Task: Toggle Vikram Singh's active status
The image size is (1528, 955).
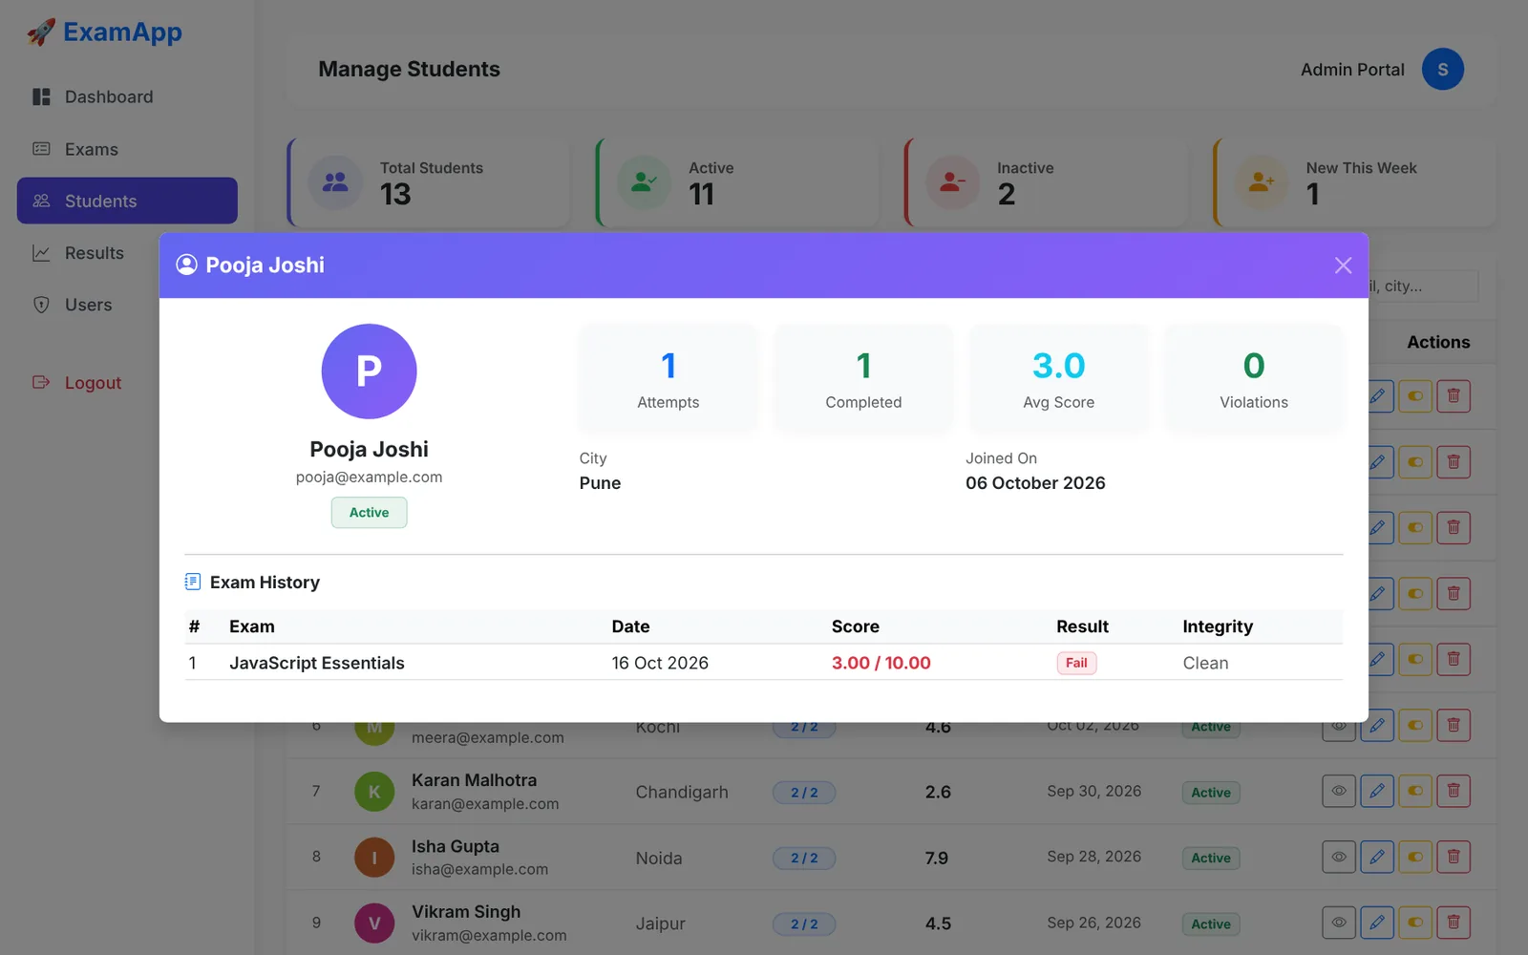Action: tap(1415, 923)
